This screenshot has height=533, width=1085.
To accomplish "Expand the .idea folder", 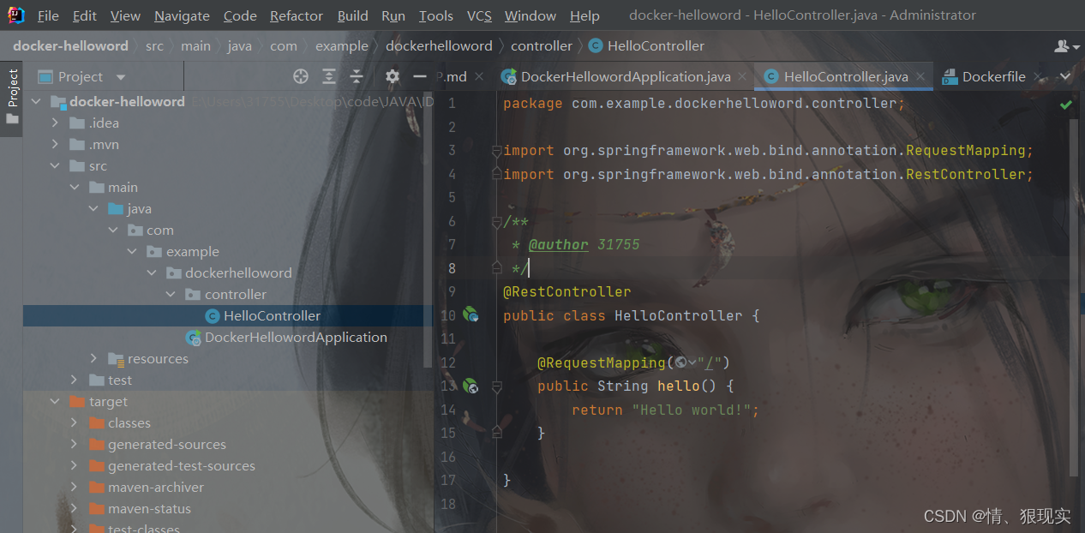I will coord(55,123).
